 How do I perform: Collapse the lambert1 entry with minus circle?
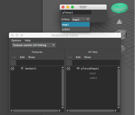pyautogui.click(x=12, y=69)
